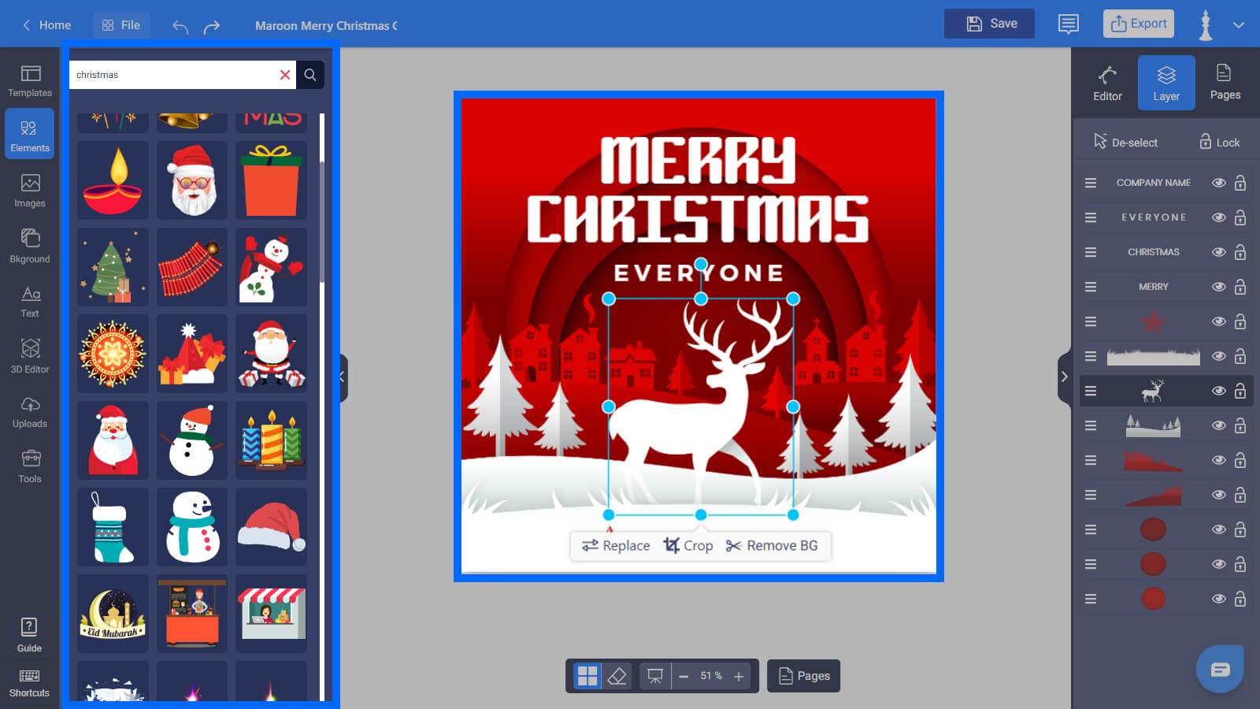
Task: Hide the CHRISTMAS layer
Action: [x=1218, y=252]
